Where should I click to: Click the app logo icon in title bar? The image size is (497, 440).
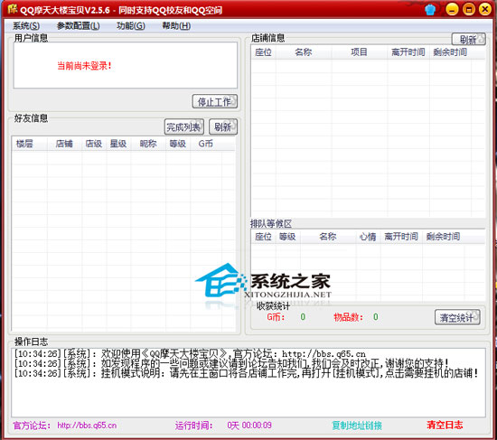point(12,9)
